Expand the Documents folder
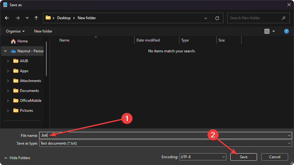This screenshot has width=294, height=165. coord(8,91)
